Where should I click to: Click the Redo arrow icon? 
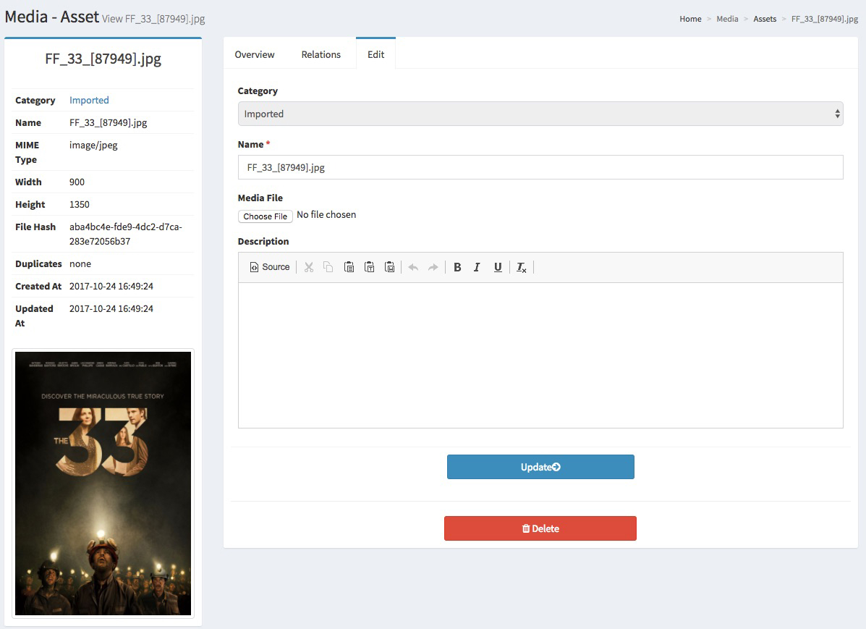[x=433, y=267]
